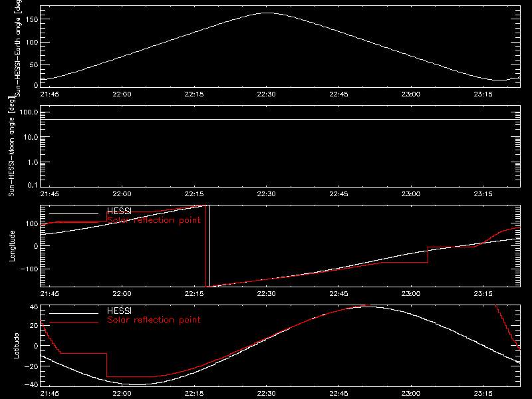Click the 10.0 tick on Moon angle plot

[x=31, y=137]
